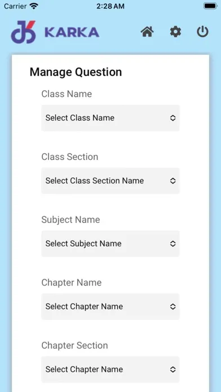Click chevron arrows in Chapter Name field
The height and width of the screenshot is (392, 221).
point(173,306)
